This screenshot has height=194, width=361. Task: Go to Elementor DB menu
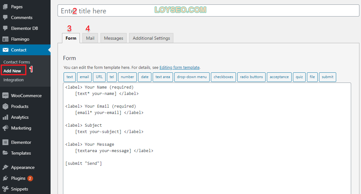(x=25, y=28)
